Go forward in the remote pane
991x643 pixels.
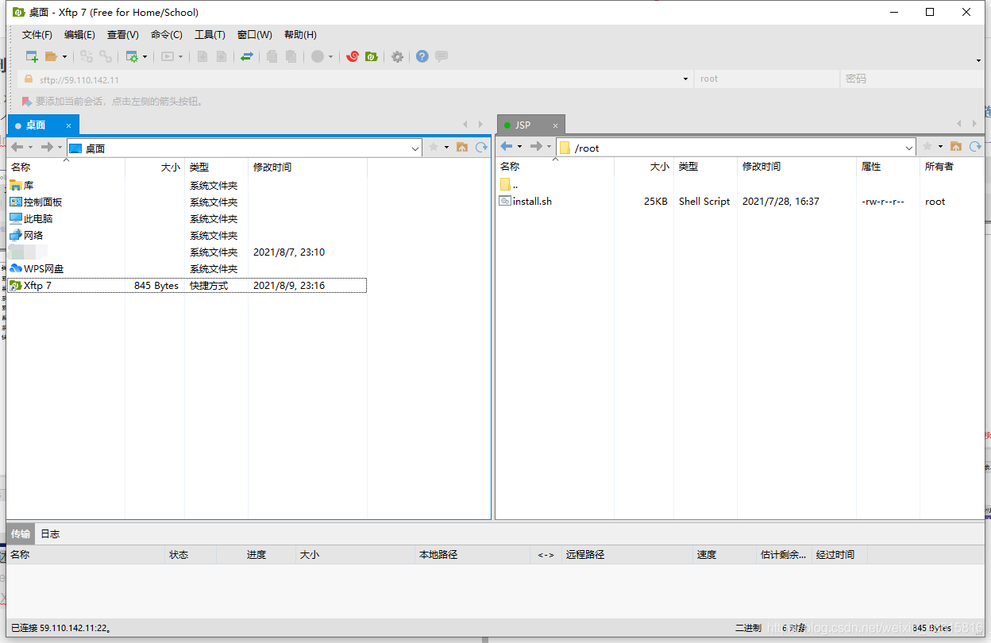[x=537, y=146]
